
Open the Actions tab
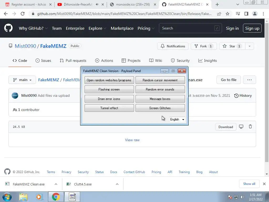click(104, 60)
